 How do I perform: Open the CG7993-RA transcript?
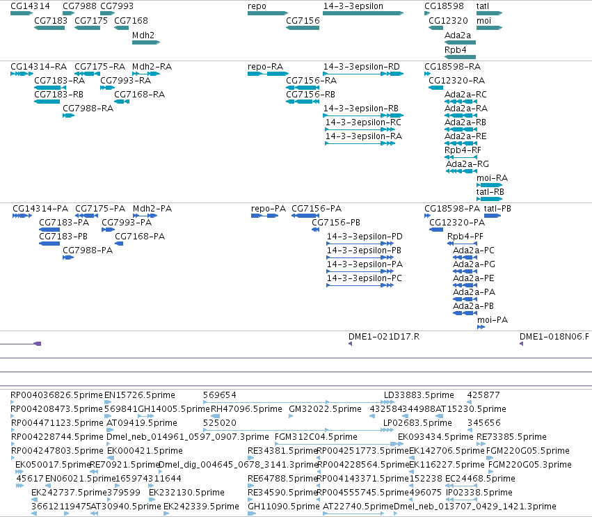[107, 88]
